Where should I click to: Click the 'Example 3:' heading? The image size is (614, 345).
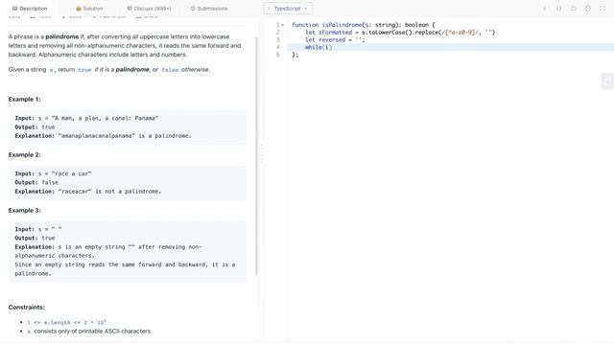click(24, 211)
